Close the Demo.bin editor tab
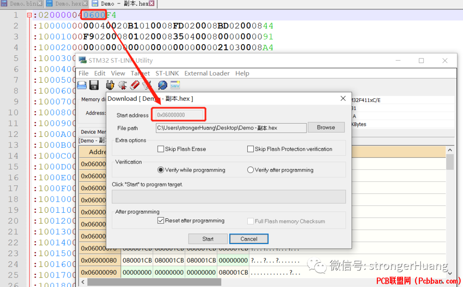The height and width of the screenshot is (287, 463). (x=40, y=3)
